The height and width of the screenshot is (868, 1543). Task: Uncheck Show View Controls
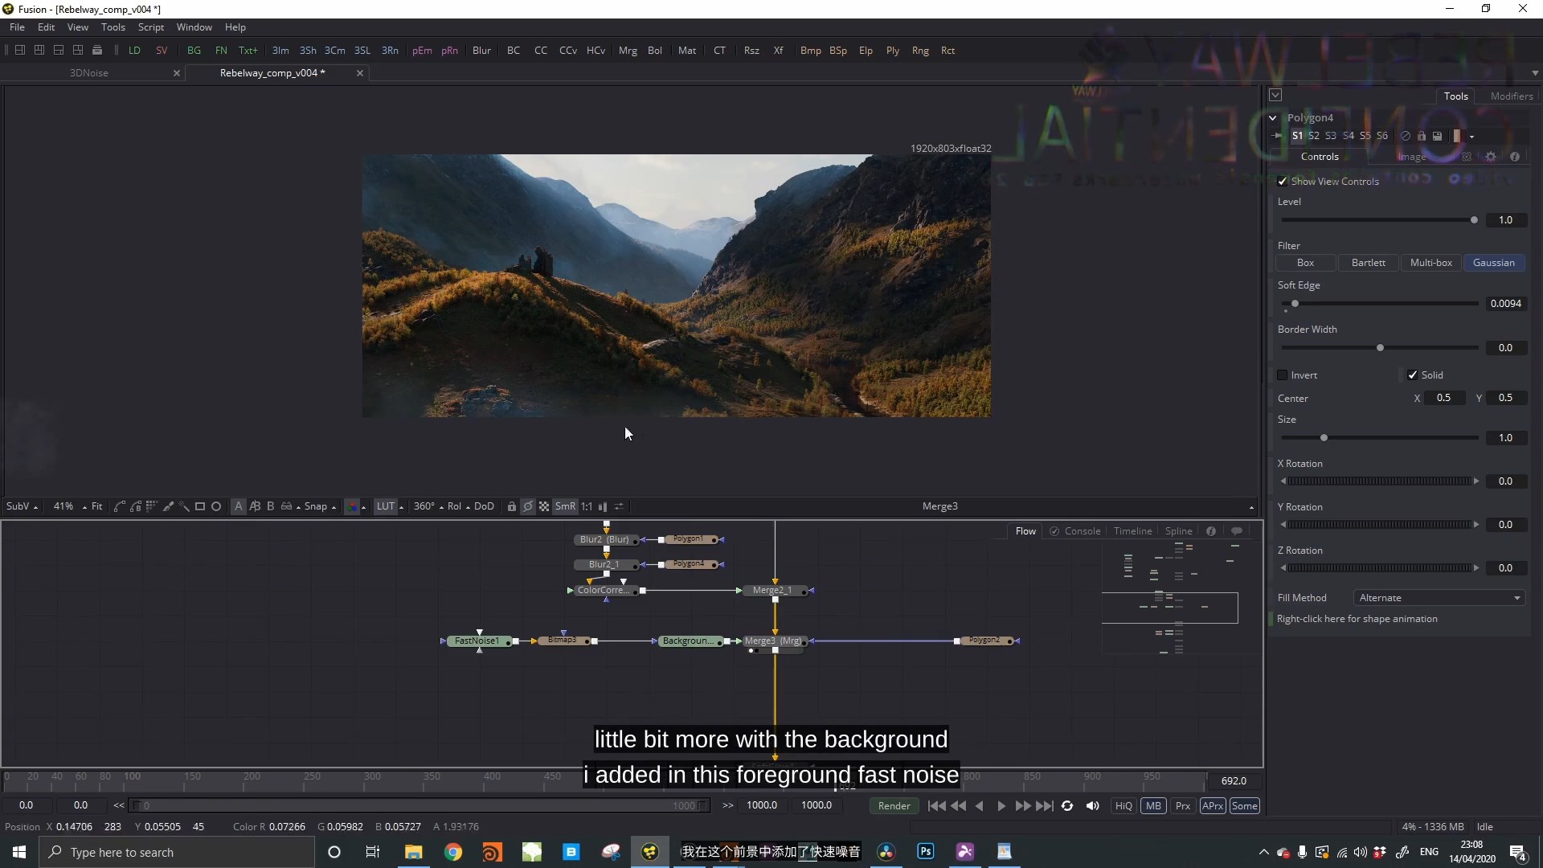(1283, 181)
